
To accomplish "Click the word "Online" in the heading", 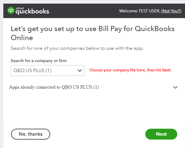I will 22,38.
